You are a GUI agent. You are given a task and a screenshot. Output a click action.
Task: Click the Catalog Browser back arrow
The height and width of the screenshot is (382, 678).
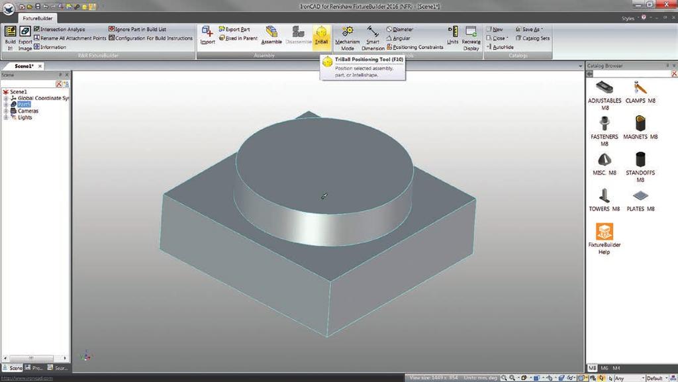click(590, 74)
